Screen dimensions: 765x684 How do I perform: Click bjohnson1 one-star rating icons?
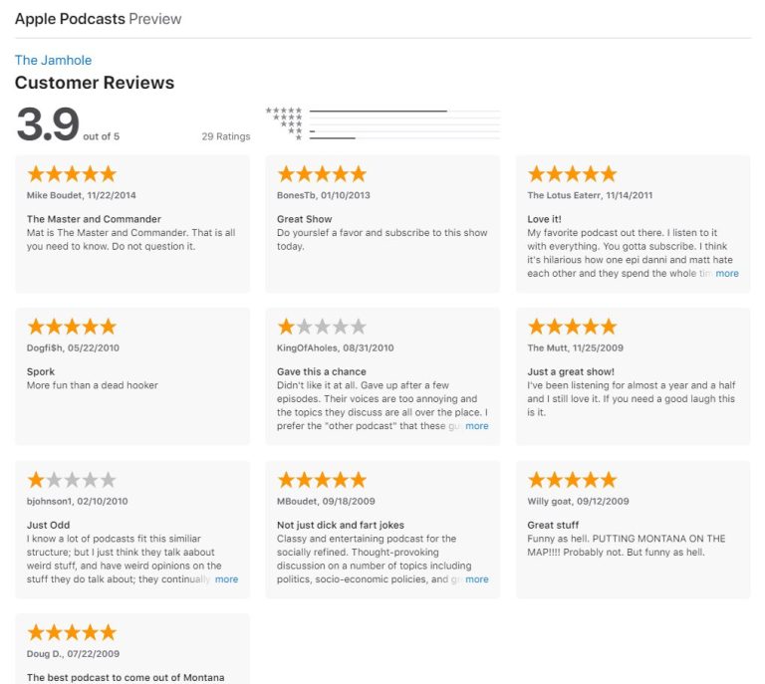[72, 480]
